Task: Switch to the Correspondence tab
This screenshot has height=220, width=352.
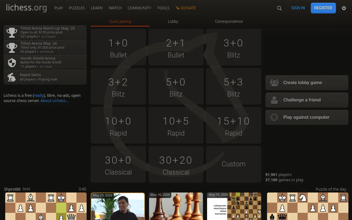Action: [x=229, y=21]
